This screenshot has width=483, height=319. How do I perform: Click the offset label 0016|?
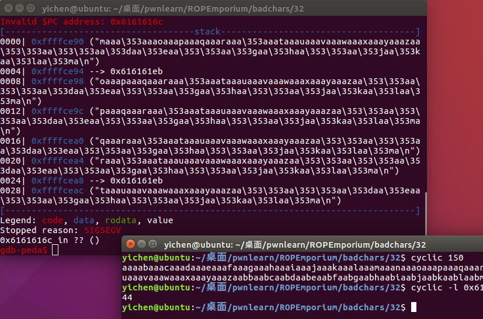pos(13,141)
